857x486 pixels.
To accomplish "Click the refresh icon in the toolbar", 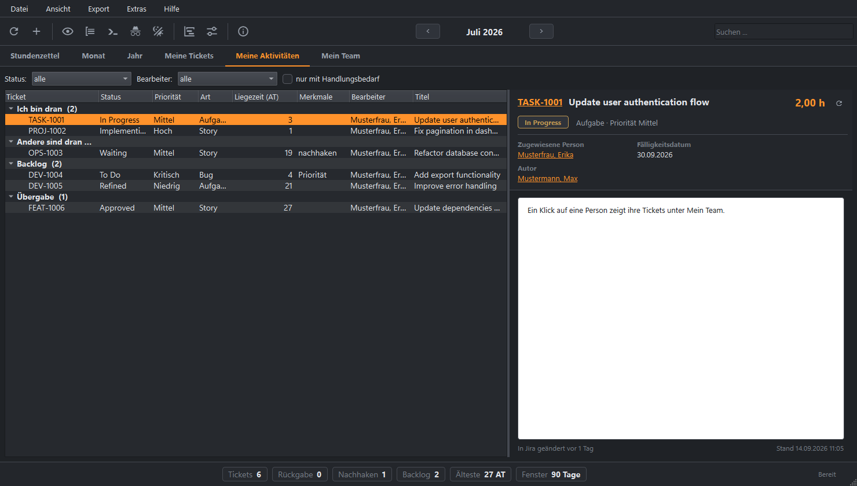I will tap(14, 31).
